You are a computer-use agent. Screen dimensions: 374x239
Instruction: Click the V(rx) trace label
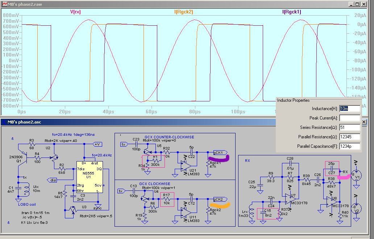click(75, 12)
